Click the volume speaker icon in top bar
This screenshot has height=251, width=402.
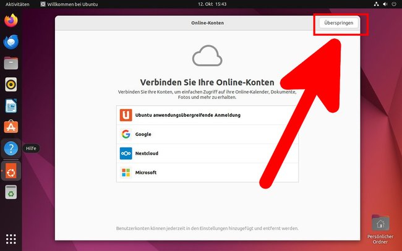385,4
